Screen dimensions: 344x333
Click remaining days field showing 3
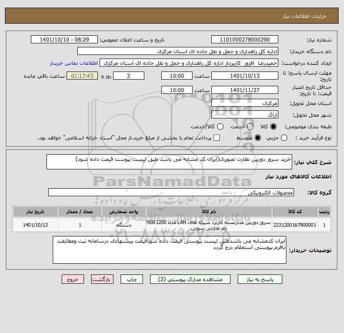129,76
